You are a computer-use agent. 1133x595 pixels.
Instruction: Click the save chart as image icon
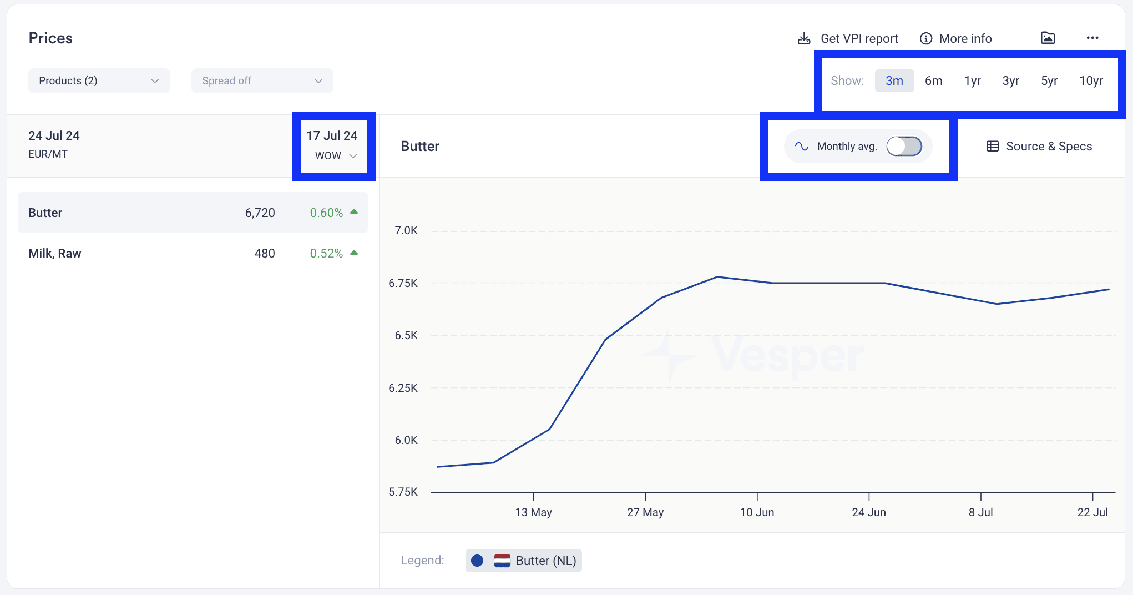pyautogui.click(x=1048, y=38)
